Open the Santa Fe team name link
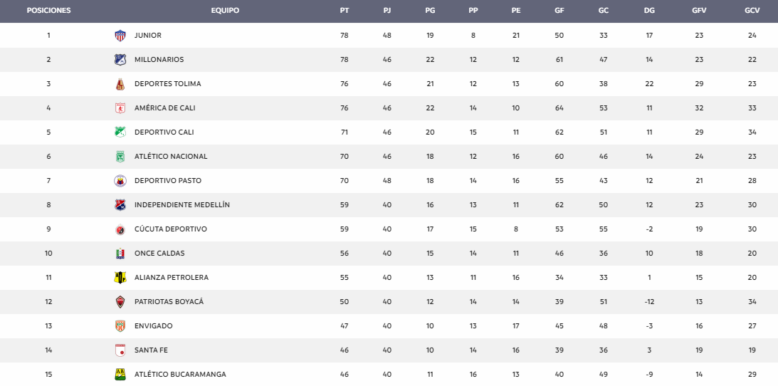The image size is (778, 391). pos(151,350)
